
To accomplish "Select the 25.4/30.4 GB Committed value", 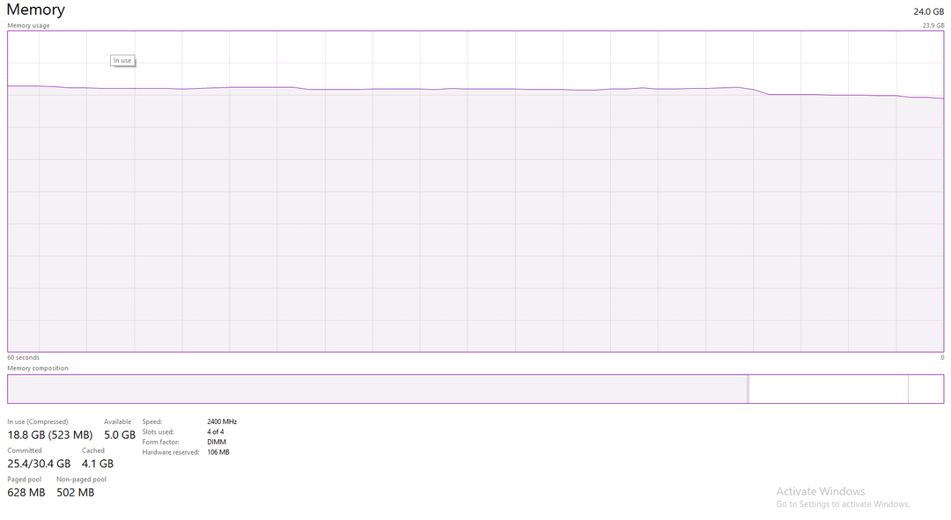I will pyautogui.click(x=39, y=464).
